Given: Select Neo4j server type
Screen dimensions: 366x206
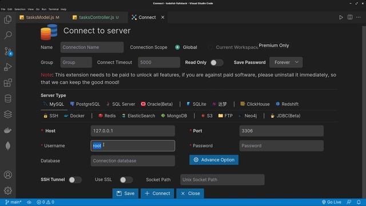Looking at the screenshot, I should click(x=248, y=116).
